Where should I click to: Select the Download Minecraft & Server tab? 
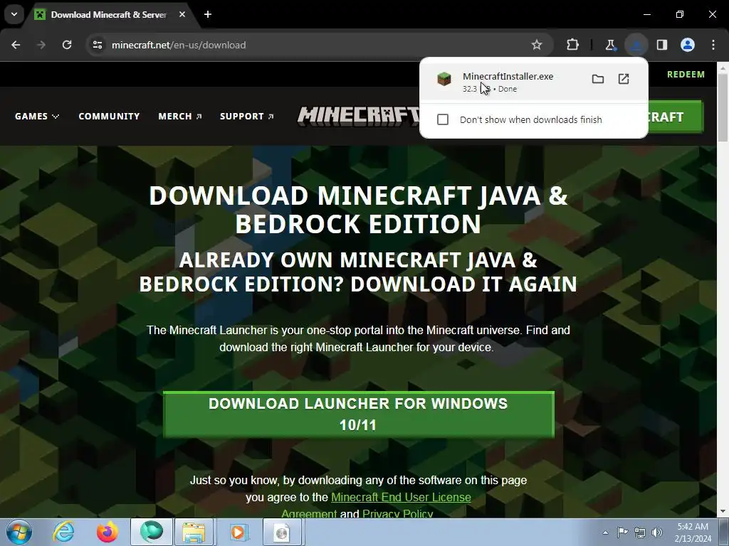(x=109, y=14)
